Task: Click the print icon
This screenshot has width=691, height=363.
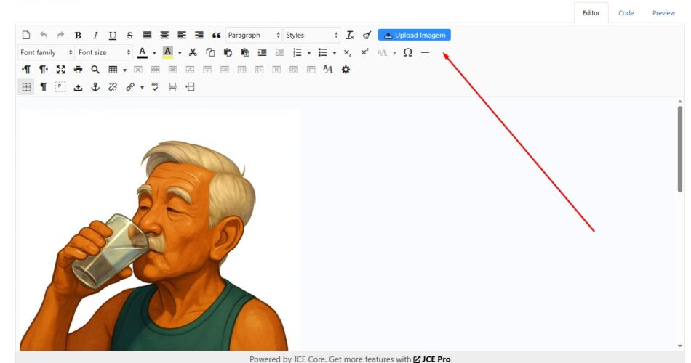Action: coord(78,70)
